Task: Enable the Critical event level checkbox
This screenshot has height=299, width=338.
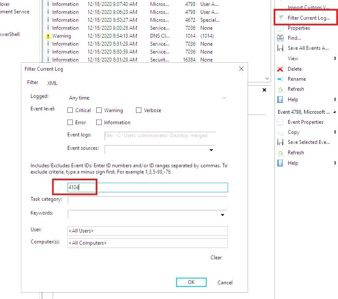Action: [70, 110]
